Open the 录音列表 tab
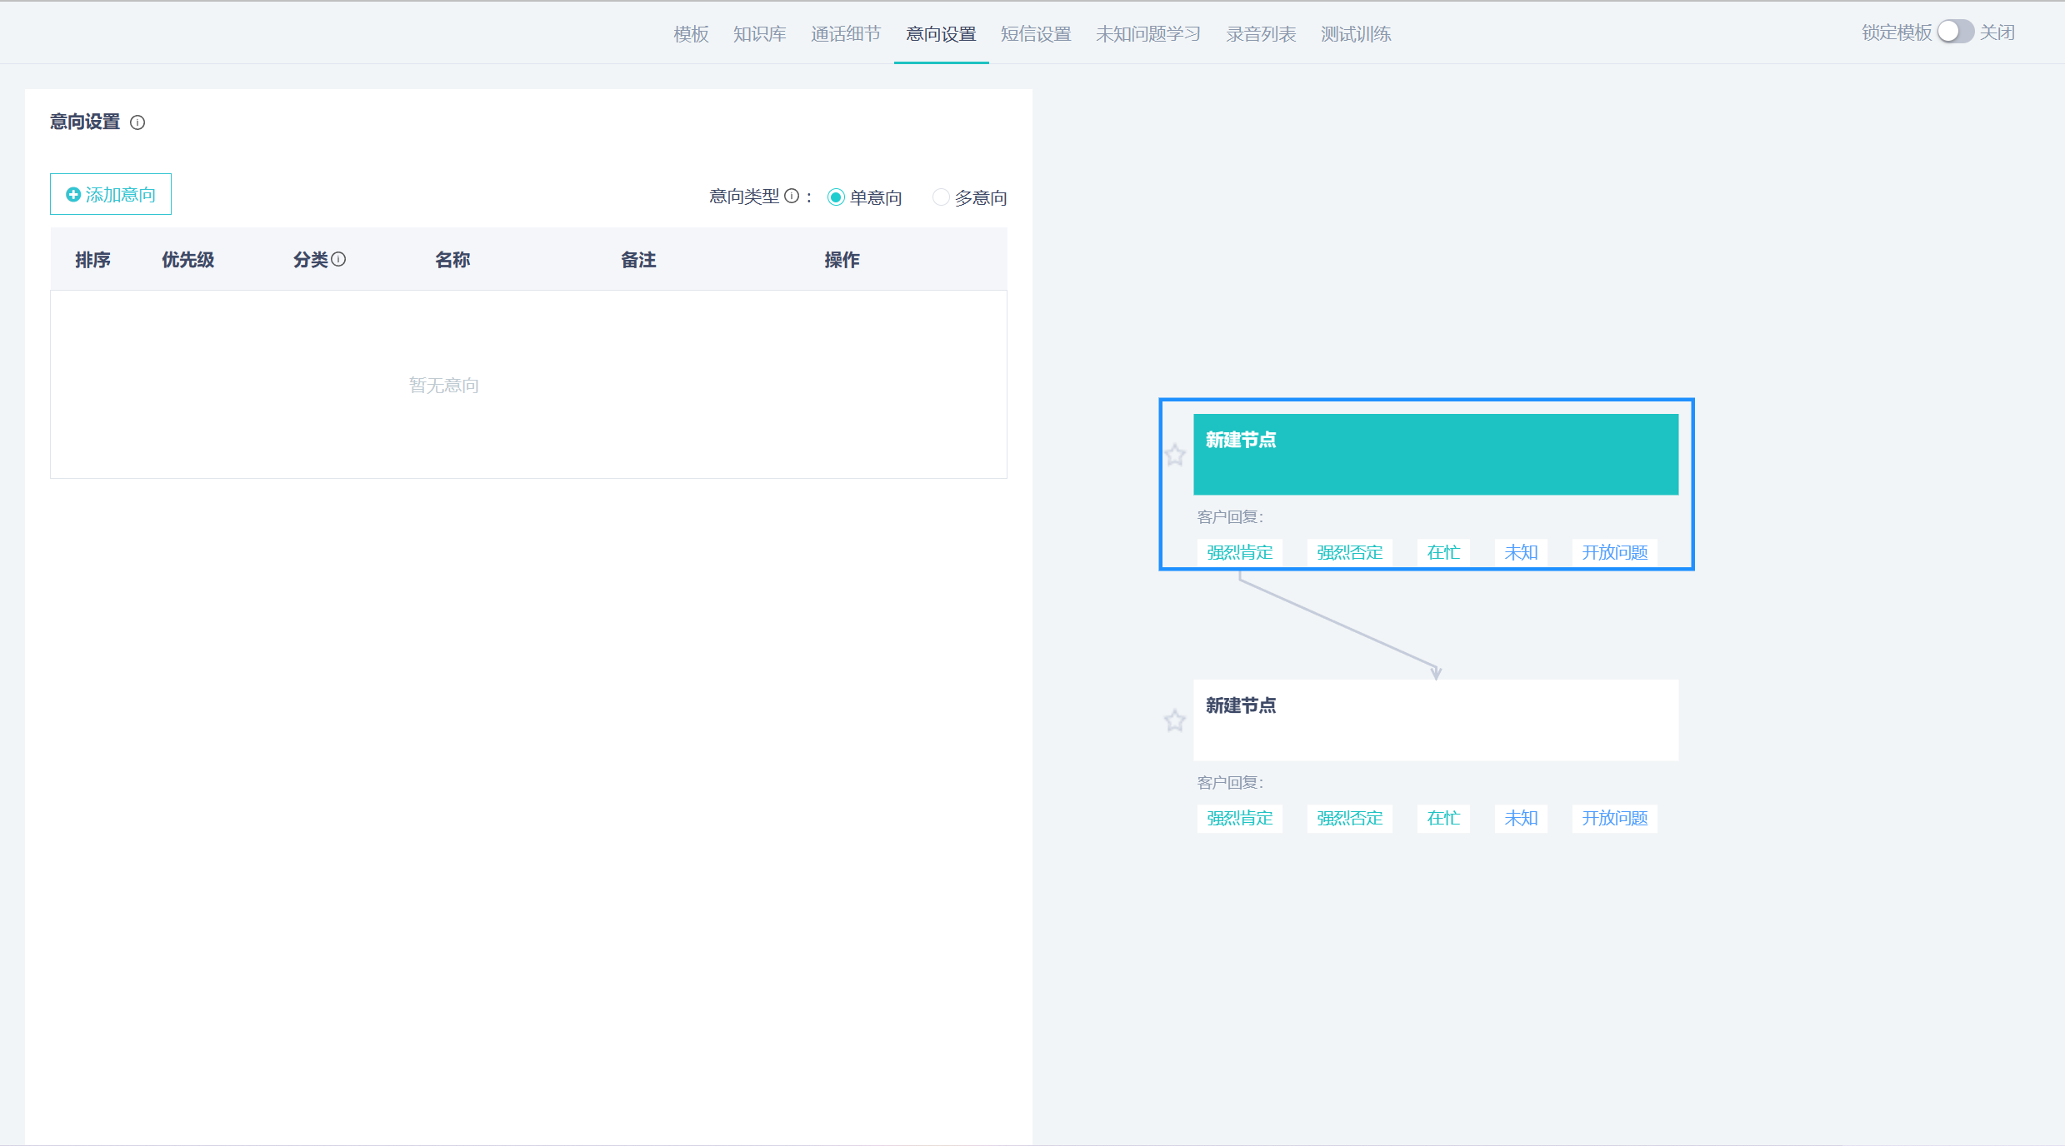This screenshot has width=2065, height=1146. pyautogui.click(x=1261, y=34)
